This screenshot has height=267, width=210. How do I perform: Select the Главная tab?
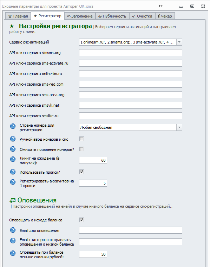(18, 16)
